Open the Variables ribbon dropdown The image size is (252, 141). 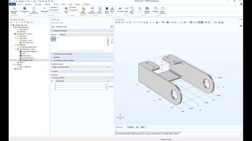[x=54, y=7]
